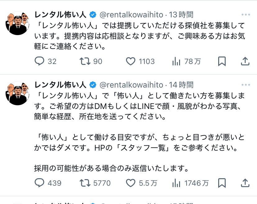Retweet the post showing 5770 retweets
The image size is (257, 204).
pyautogui.click(x=85, y=183)
